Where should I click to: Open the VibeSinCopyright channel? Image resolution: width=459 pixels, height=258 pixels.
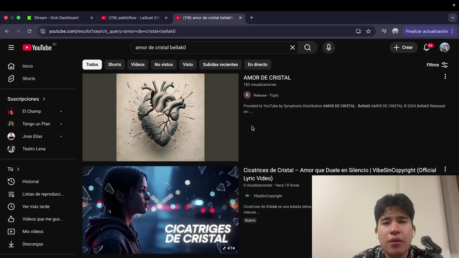click(x=268, y=196)
